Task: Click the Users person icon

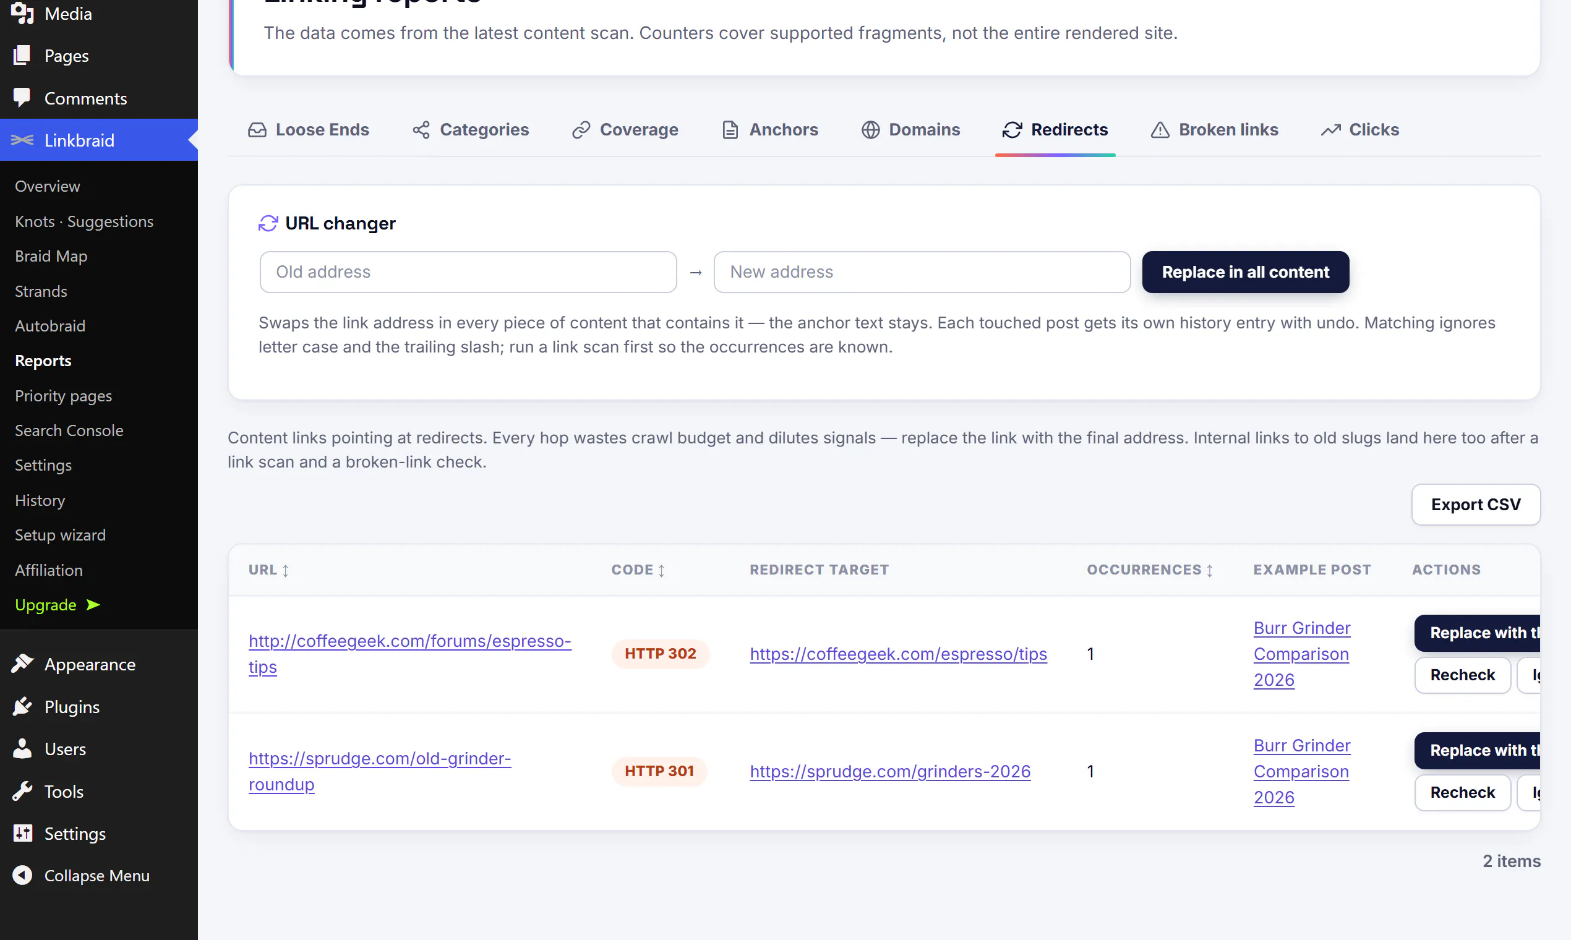Action: tap(22, 749)
